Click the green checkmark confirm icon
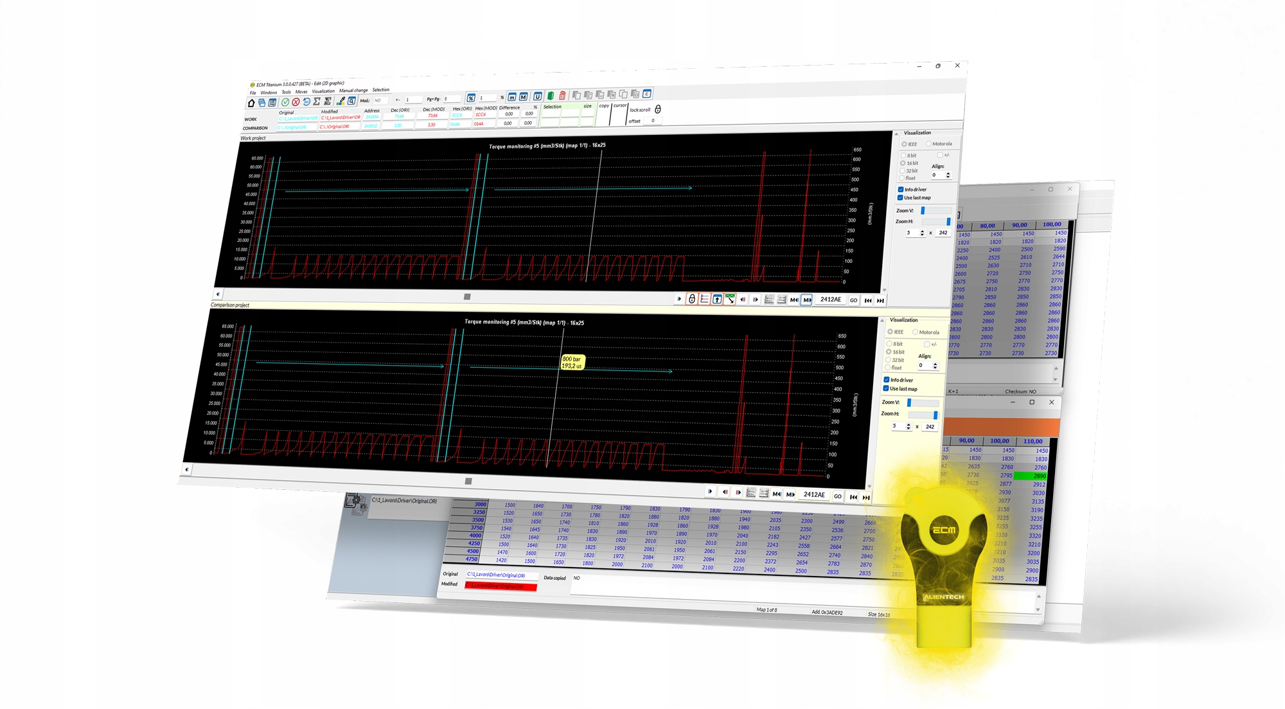This screenshot has width=1285, height=709. click(285, 102)
